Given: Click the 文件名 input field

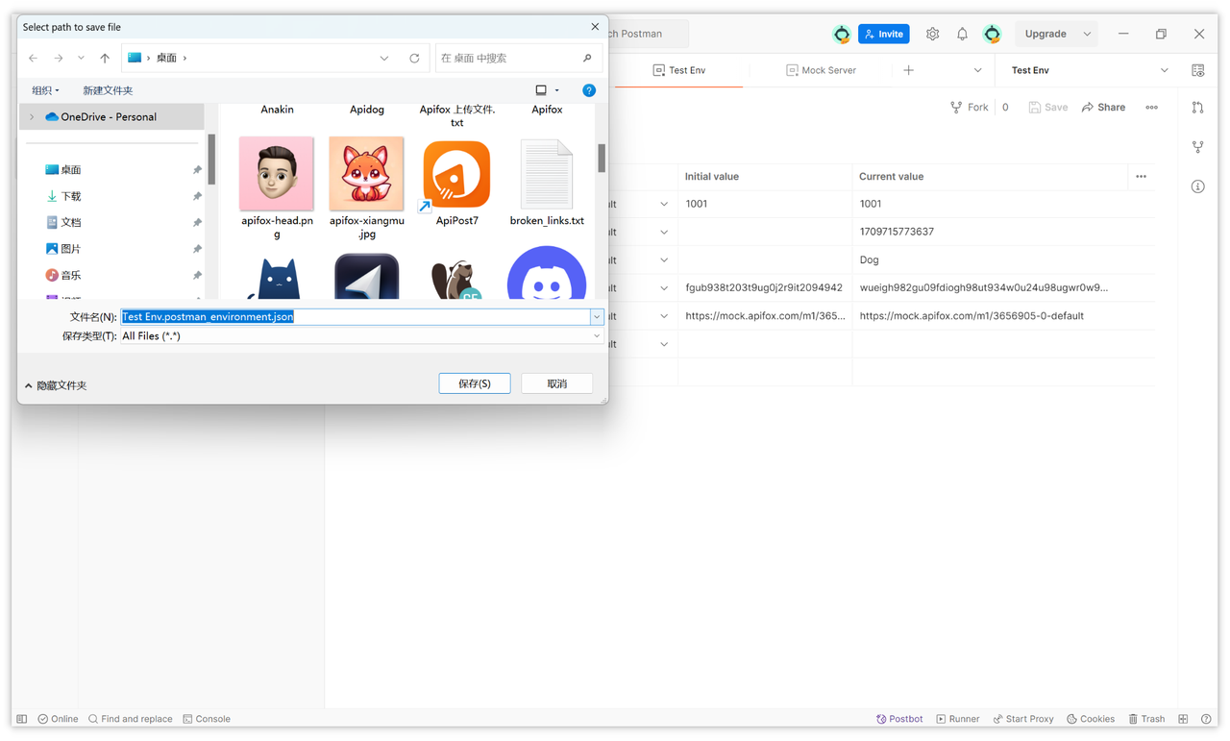Looking at the screenshot, I should [x=356, y=317].
